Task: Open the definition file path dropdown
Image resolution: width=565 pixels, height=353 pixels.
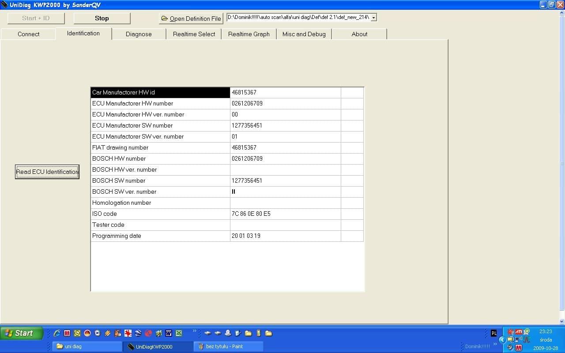Action: [373, 18]
